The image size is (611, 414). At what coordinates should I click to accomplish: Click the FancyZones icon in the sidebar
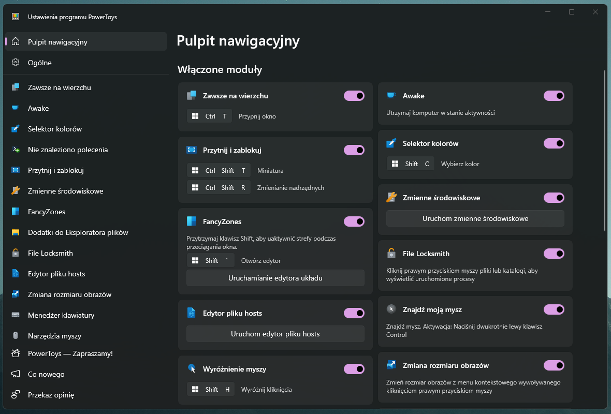click(17, 212)
